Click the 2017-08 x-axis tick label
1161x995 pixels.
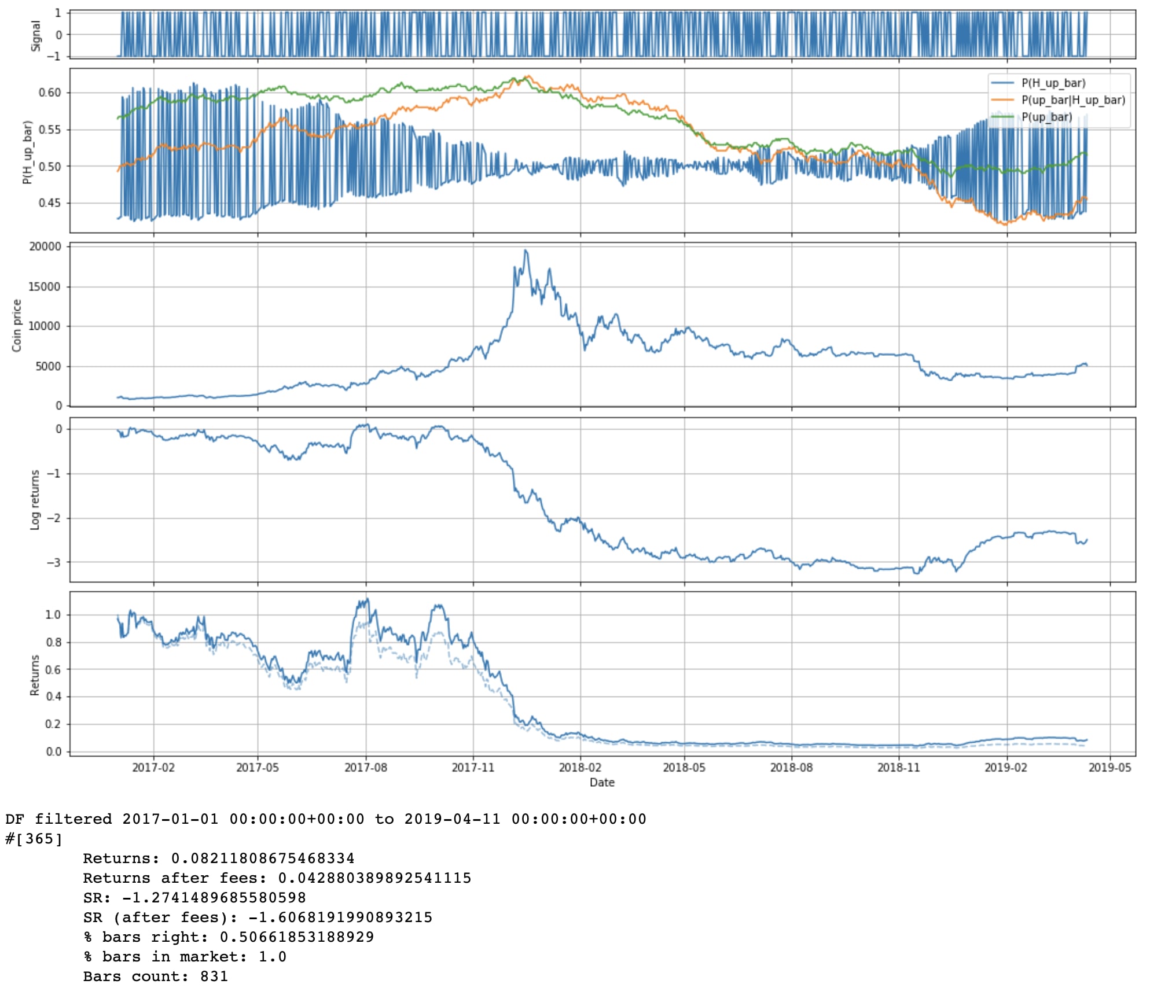pyautogui.click(x=365, y=768)
